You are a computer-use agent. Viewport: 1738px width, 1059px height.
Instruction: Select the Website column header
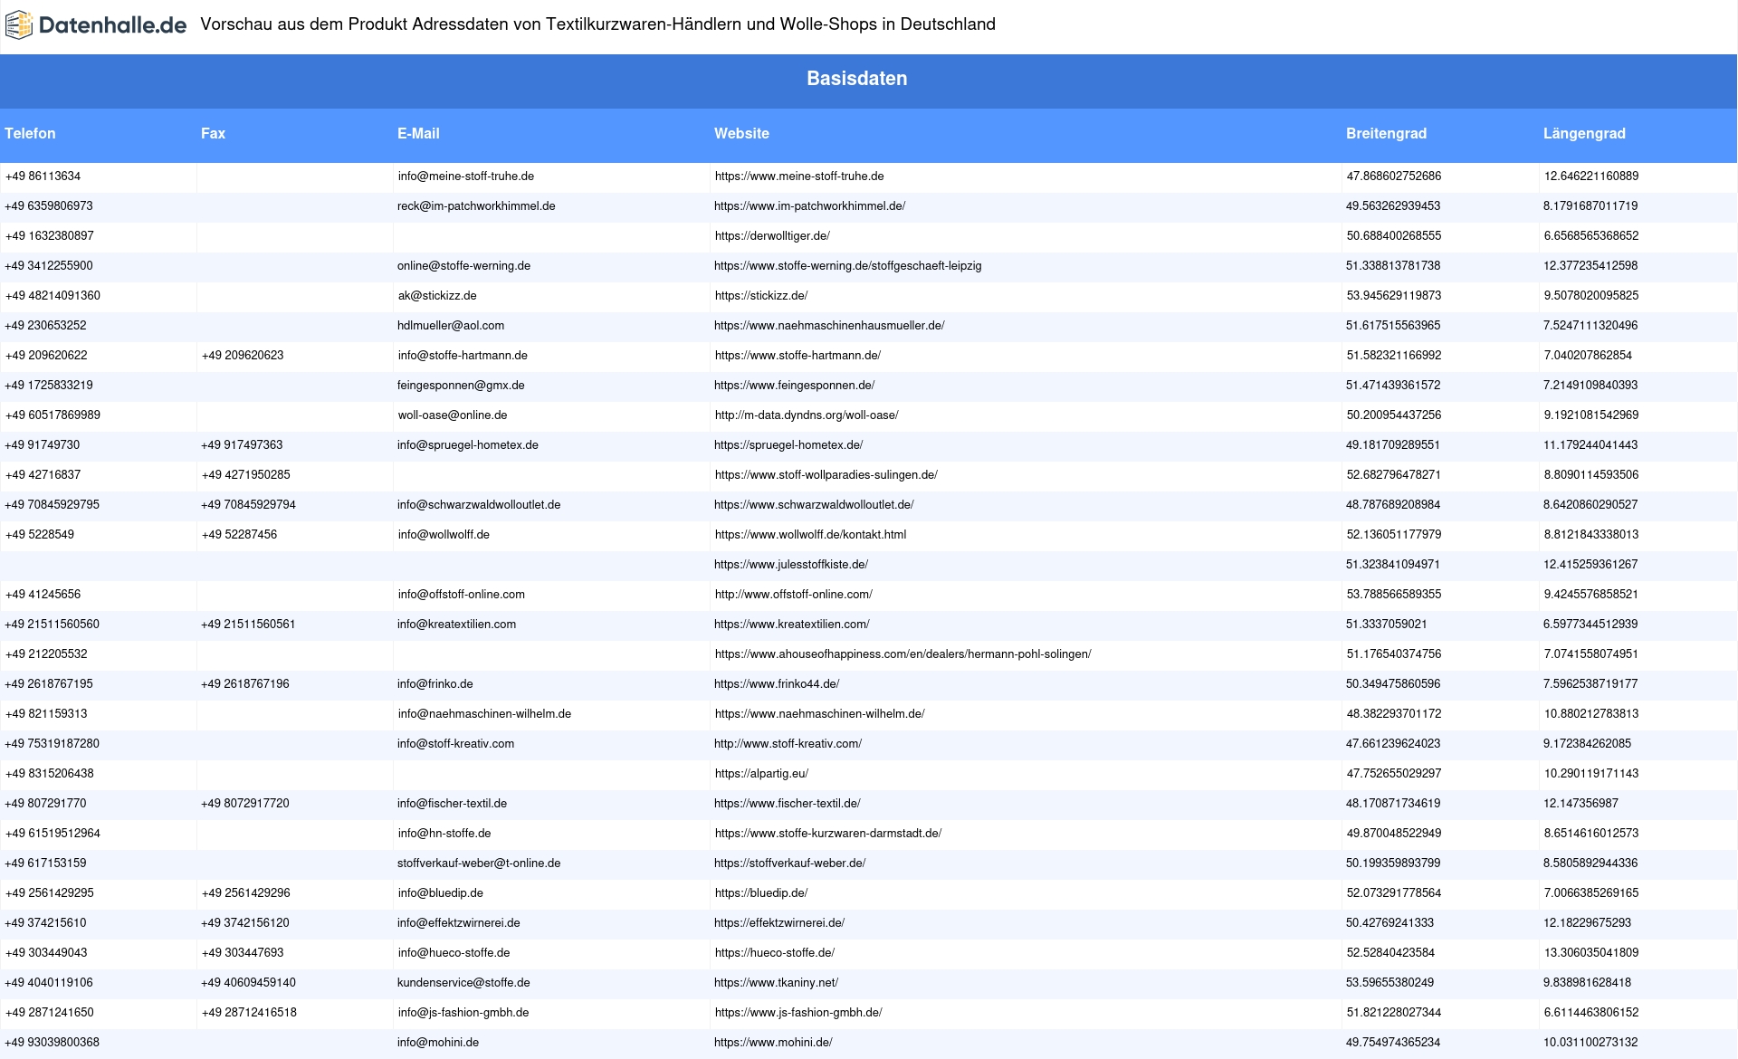click(741, 133)
